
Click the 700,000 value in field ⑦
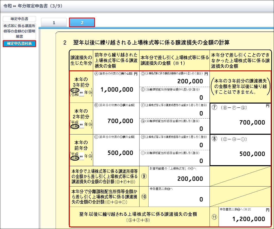[252, 123]
